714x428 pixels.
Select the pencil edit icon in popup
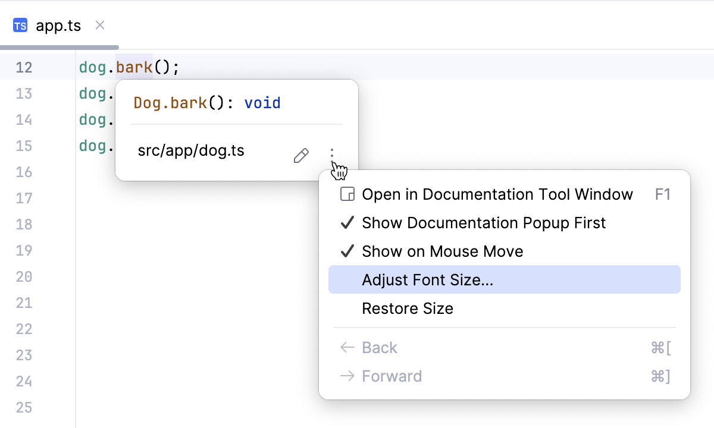click(301, 155)
